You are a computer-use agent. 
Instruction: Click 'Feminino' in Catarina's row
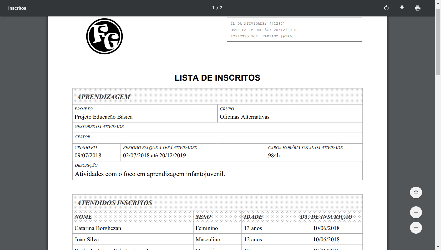click(207, 228)
